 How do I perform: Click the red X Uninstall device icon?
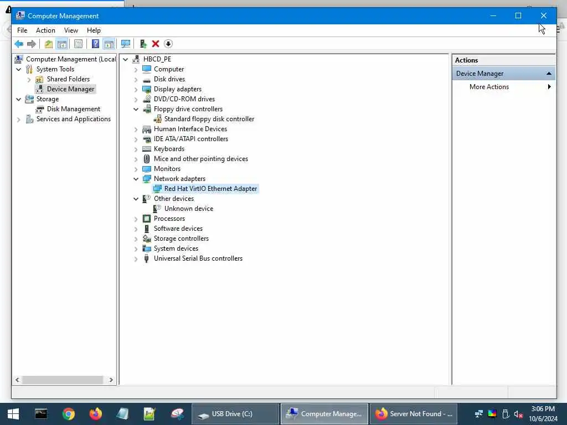pos(156,44)
